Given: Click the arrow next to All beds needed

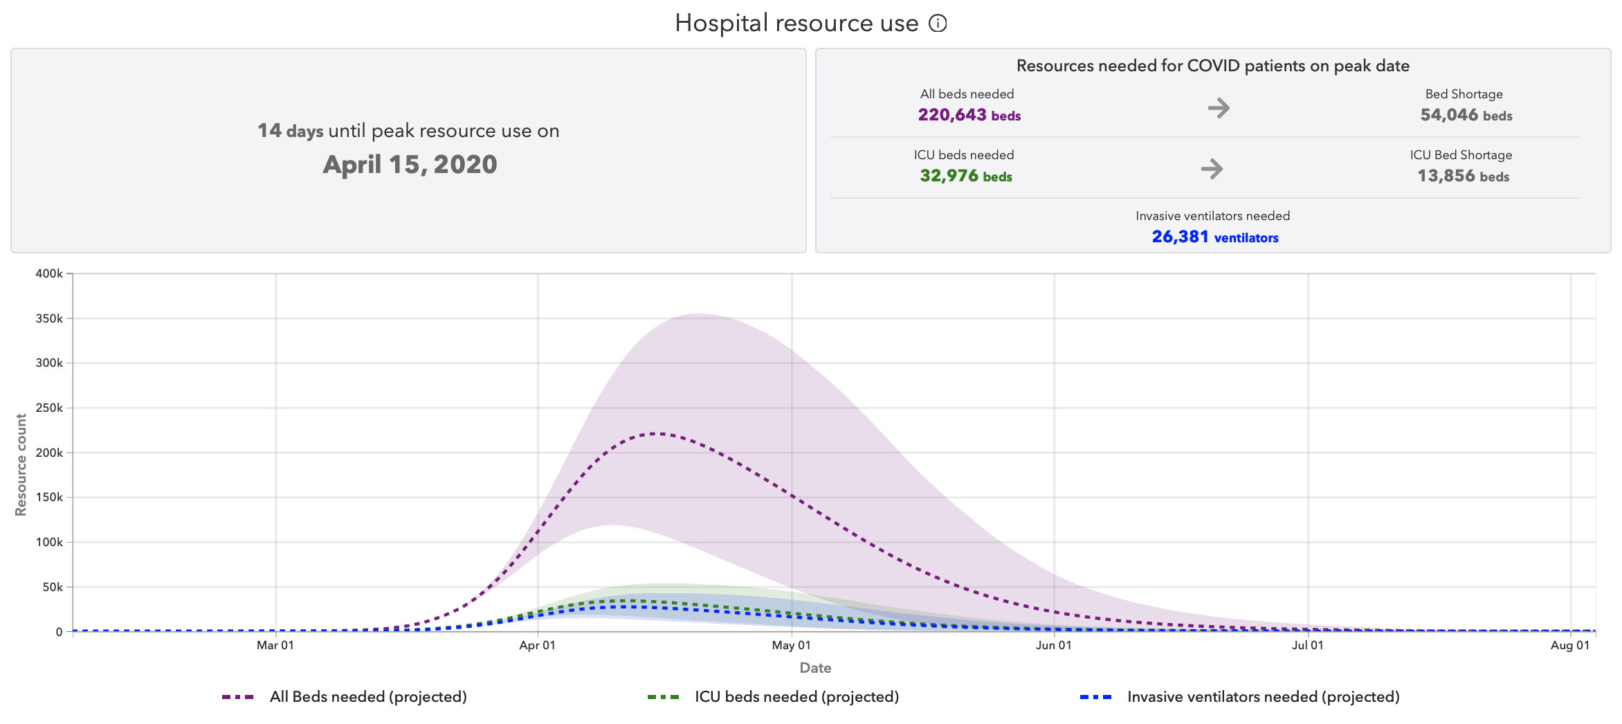Looking at the screenshot, I should [x=1218, y=108].
